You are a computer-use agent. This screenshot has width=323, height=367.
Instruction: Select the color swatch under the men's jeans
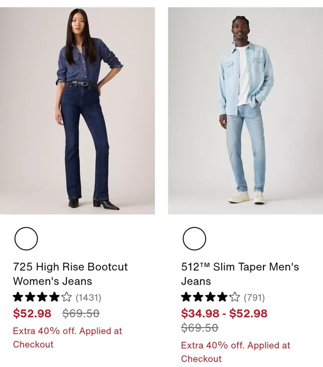coord(194,239)
